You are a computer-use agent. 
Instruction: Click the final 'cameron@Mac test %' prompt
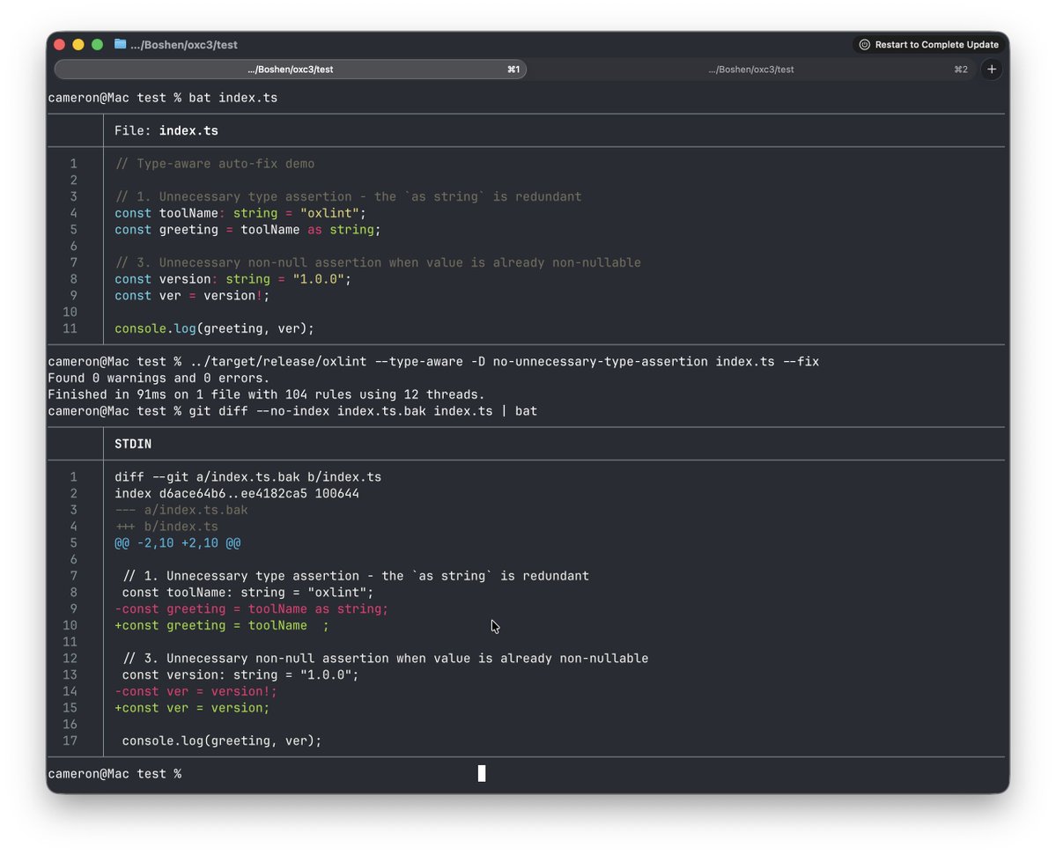click(x=114, y=773)
